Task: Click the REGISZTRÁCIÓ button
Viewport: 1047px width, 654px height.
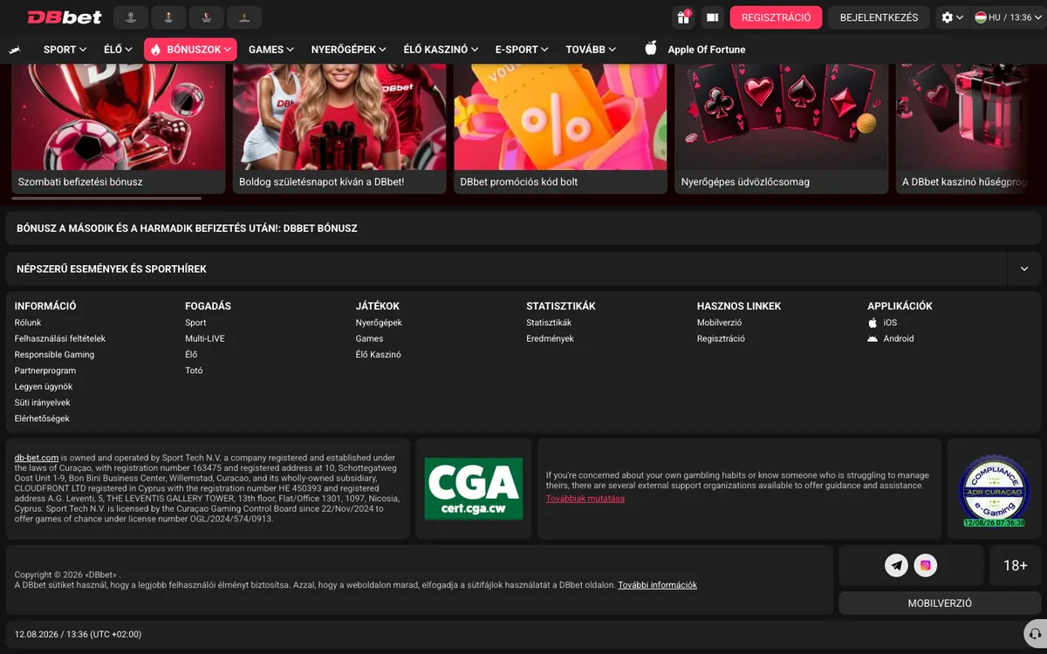Action: tap(776, 17)
